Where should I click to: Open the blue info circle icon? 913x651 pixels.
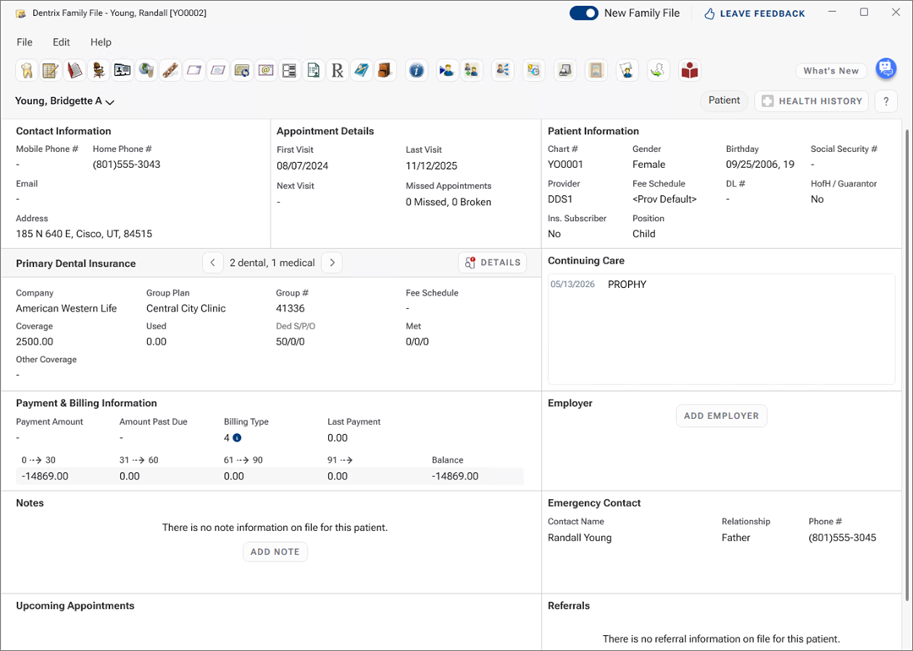[416, 71]
